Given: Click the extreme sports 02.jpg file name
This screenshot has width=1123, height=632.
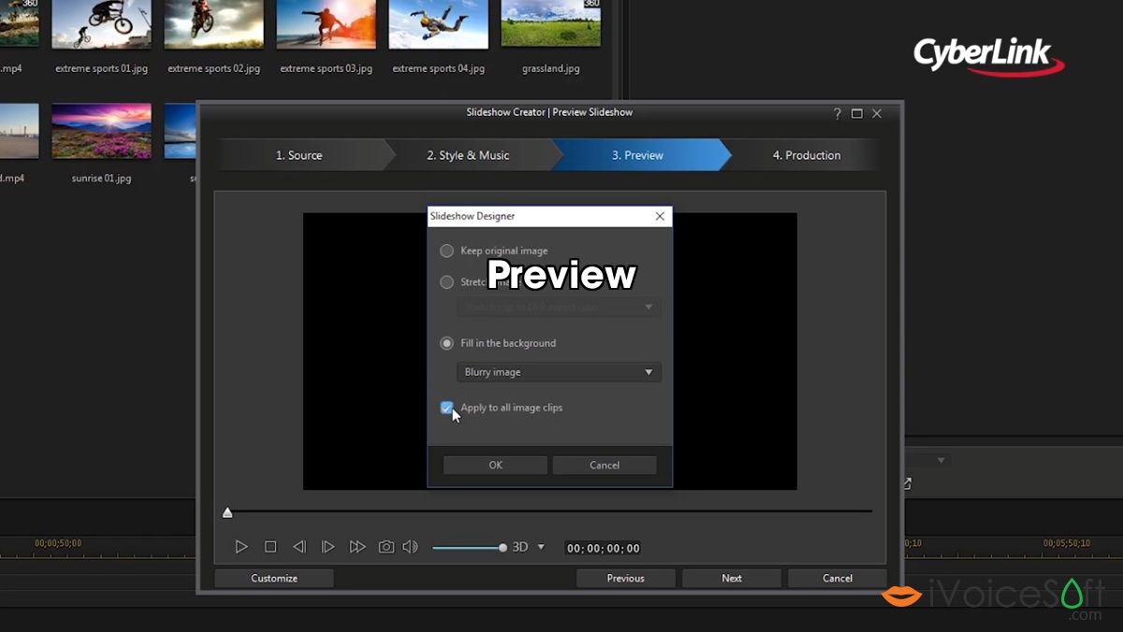Looking at the screenshot, I should (x=213, y=69).
